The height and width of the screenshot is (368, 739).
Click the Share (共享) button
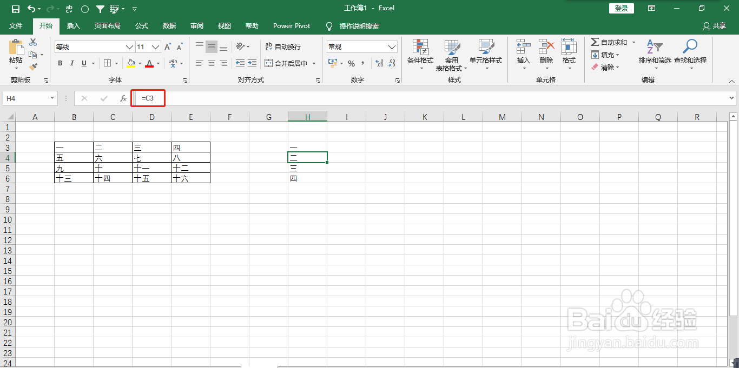[714, 26]
